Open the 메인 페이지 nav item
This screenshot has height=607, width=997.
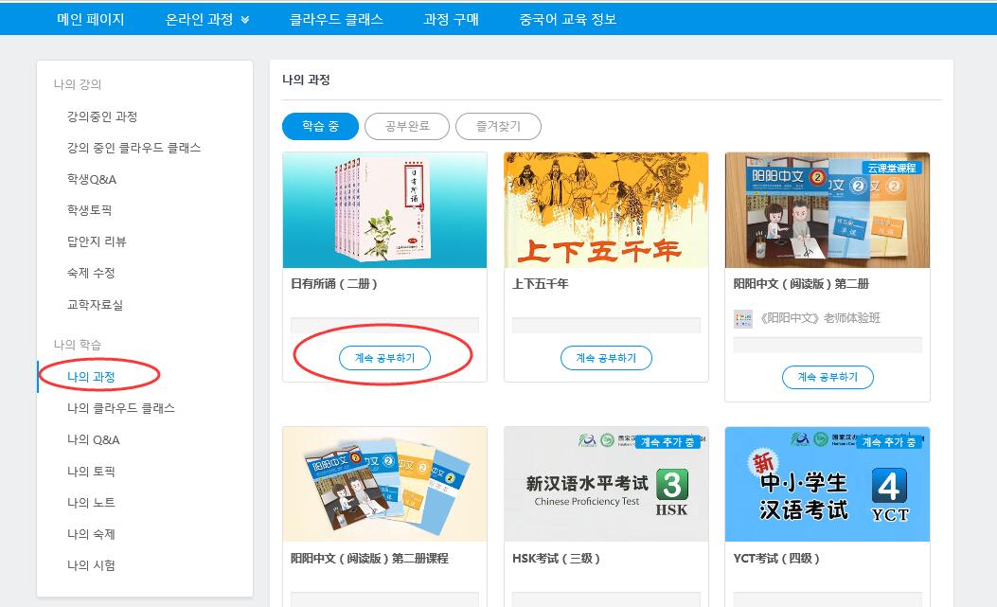(x=90, y=19)
